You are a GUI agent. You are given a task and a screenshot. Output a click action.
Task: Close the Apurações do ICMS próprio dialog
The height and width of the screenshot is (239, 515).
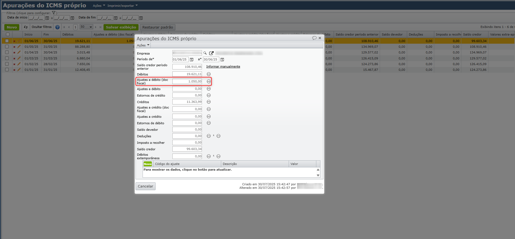[320, 38]
